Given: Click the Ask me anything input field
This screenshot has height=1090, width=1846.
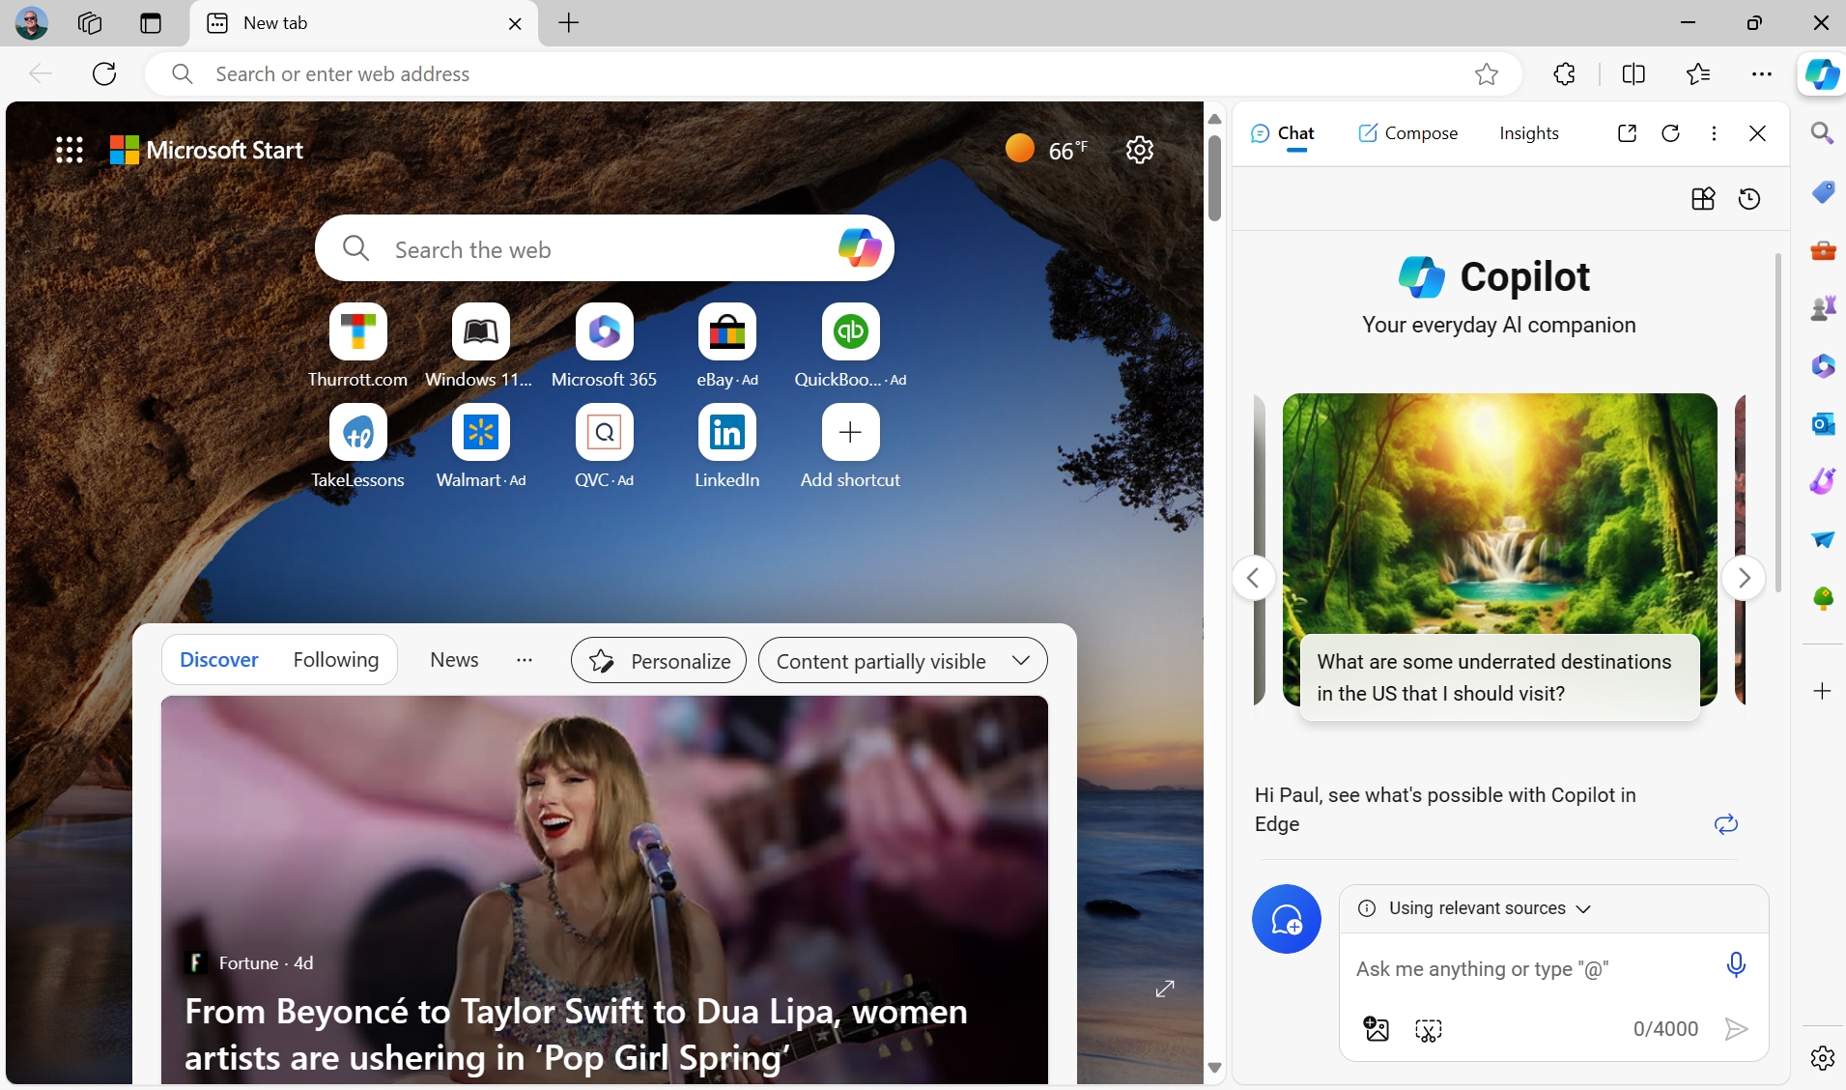Looking at the screenshot, I should [1531, 969].
